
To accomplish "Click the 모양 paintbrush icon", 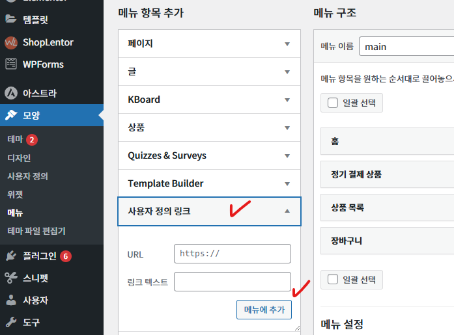I will click(11, 115).
